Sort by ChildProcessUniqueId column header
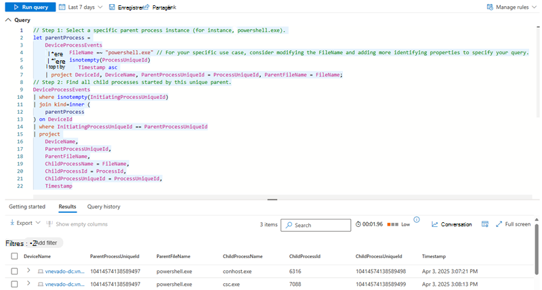This screenshot has height=290, width=542. (x=379, y=257)
